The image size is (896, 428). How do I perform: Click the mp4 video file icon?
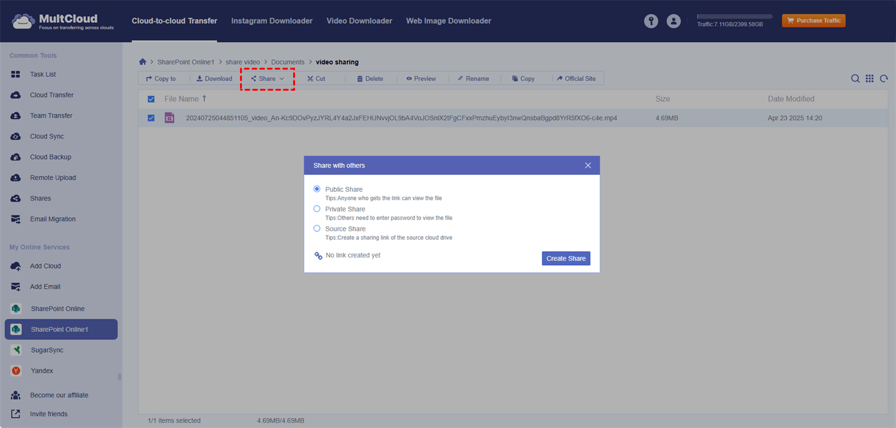tap(170, 118)
